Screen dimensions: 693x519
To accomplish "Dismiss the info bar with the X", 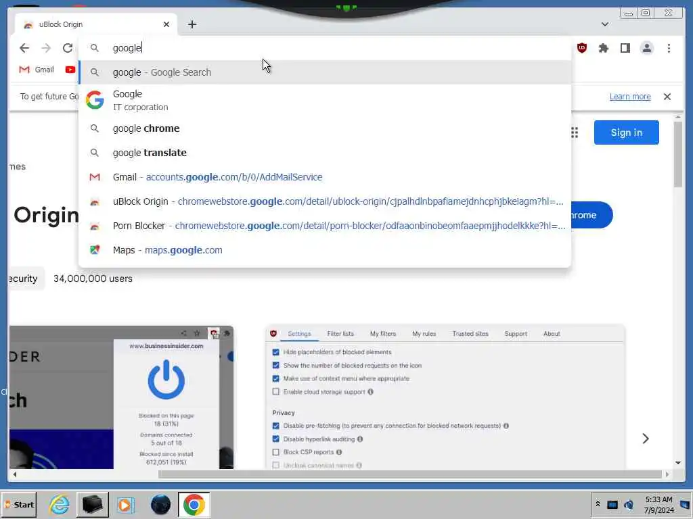I will pyautogui.click(x=667, y=96).
